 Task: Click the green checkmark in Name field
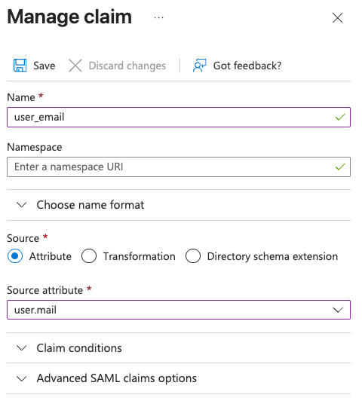pyautogui.click(x=340, y=117)
